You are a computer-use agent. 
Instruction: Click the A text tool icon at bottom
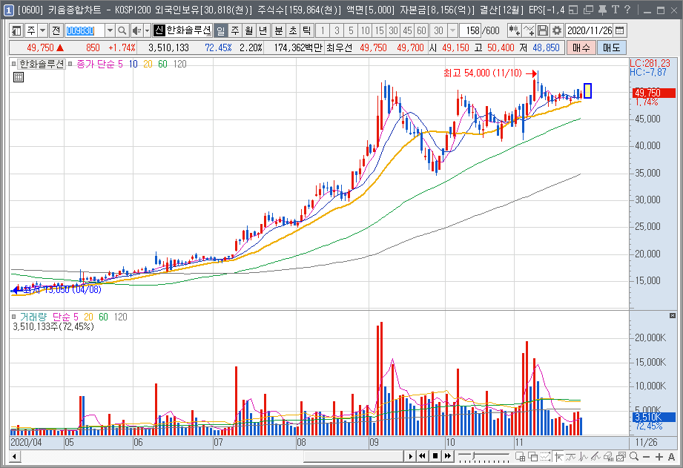pyautogui.click(x=672, y=456)
